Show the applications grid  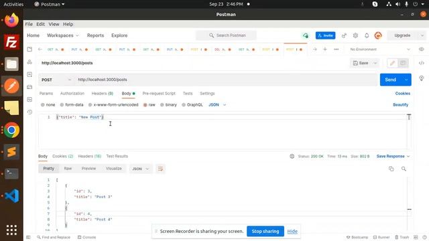11,230
